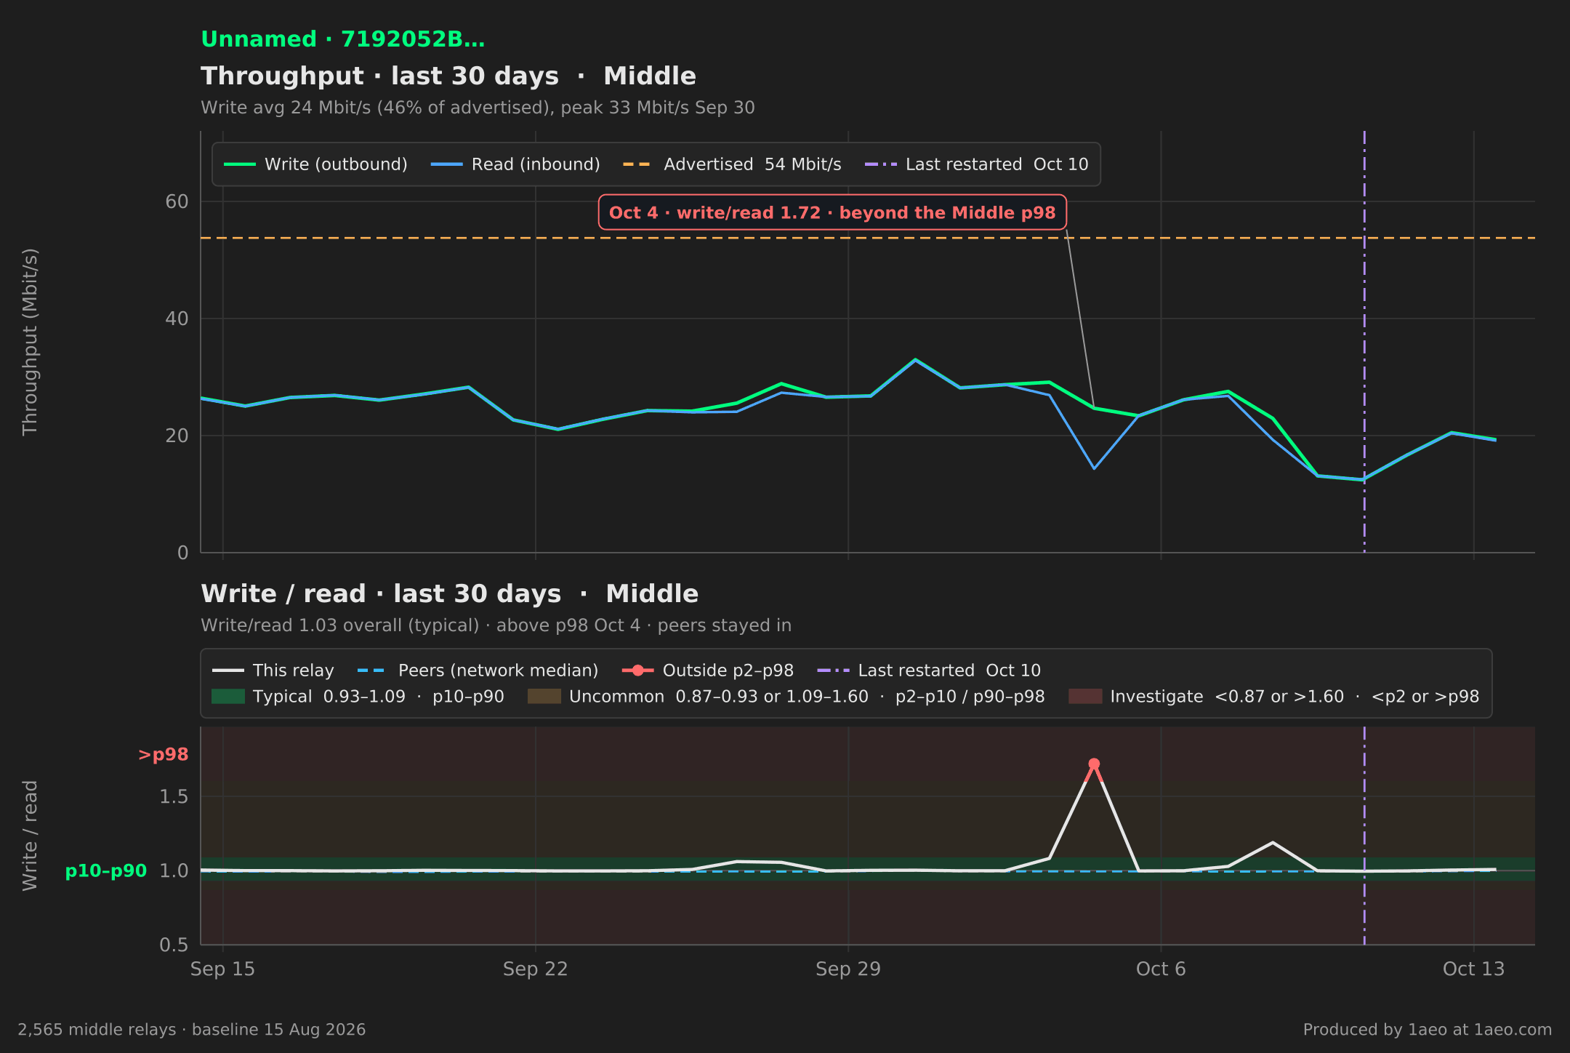Click the Sep 15 date tick label
The image size is (1570, 1053).
(222, 969)
